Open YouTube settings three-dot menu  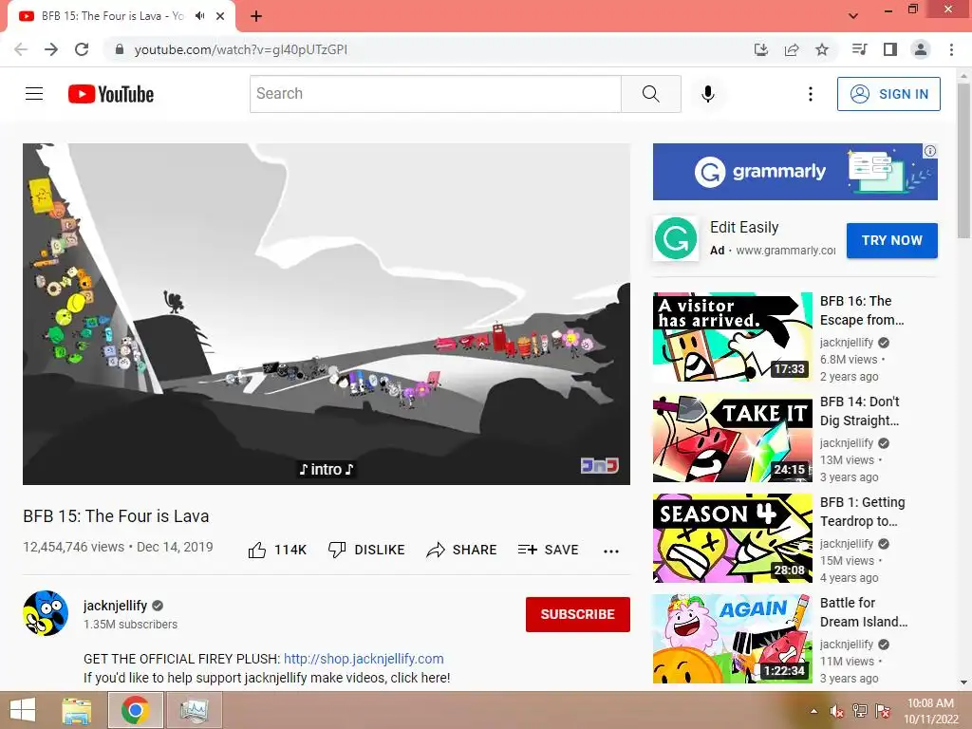(x=811, y=94)
